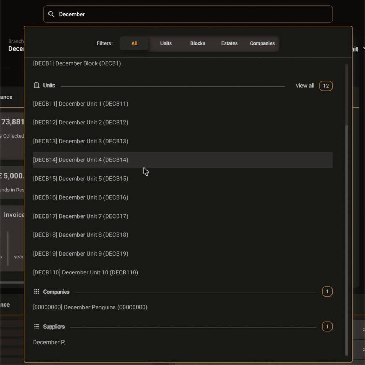The height and width of the screenshot is (365, 365).
Task: Open December Block DECB1 result
Action: click(77, 63)
